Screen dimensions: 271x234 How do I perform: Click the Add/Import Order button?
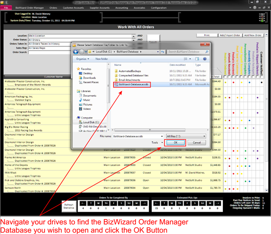coord(230,35)
